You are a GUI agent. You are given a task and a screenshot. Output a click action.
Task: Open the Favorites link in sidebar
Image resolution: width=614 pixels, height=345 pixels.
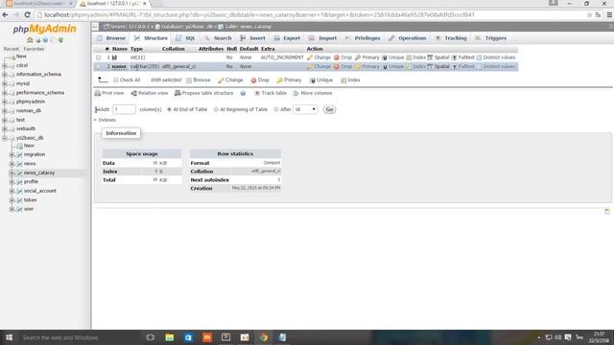point(34,49)
